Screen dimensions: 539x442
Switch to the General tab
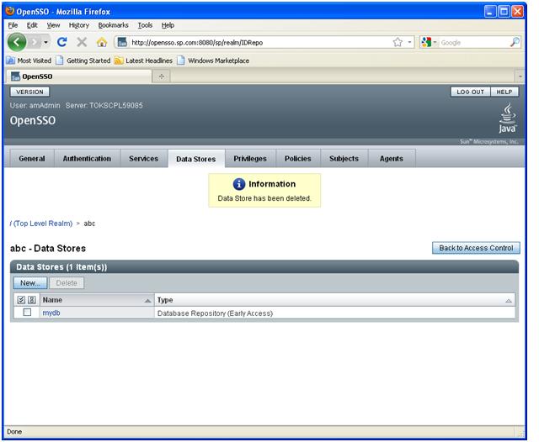pos(32,159)
